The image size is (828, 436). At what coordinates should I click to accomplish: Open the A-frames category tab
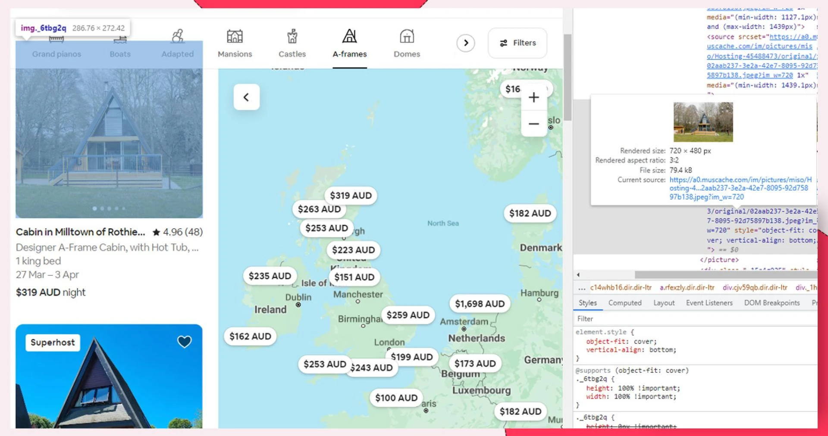point(349,43)
